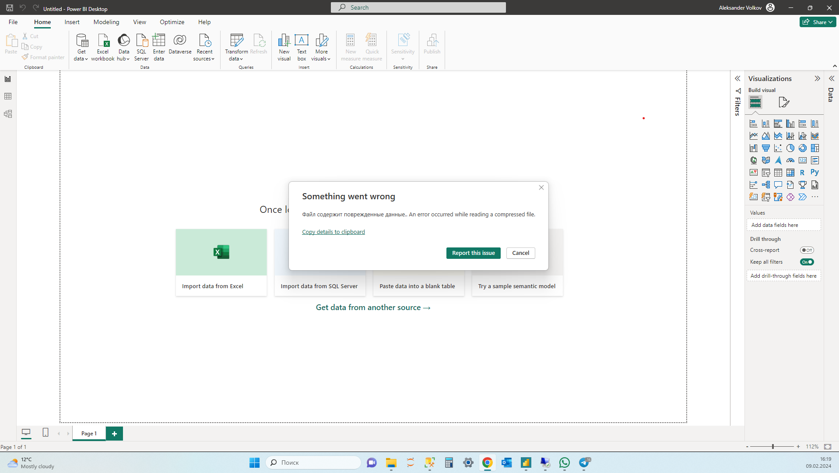Select the scatter chart visual
This screenshot has width=839, height=473.
(778, 148)
